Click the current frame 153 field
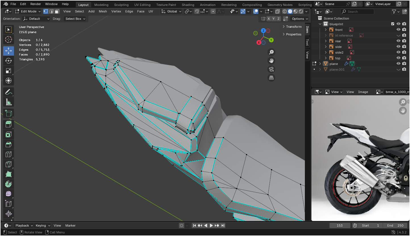Viewport: 410px width, 236px height. pos(340,226)
